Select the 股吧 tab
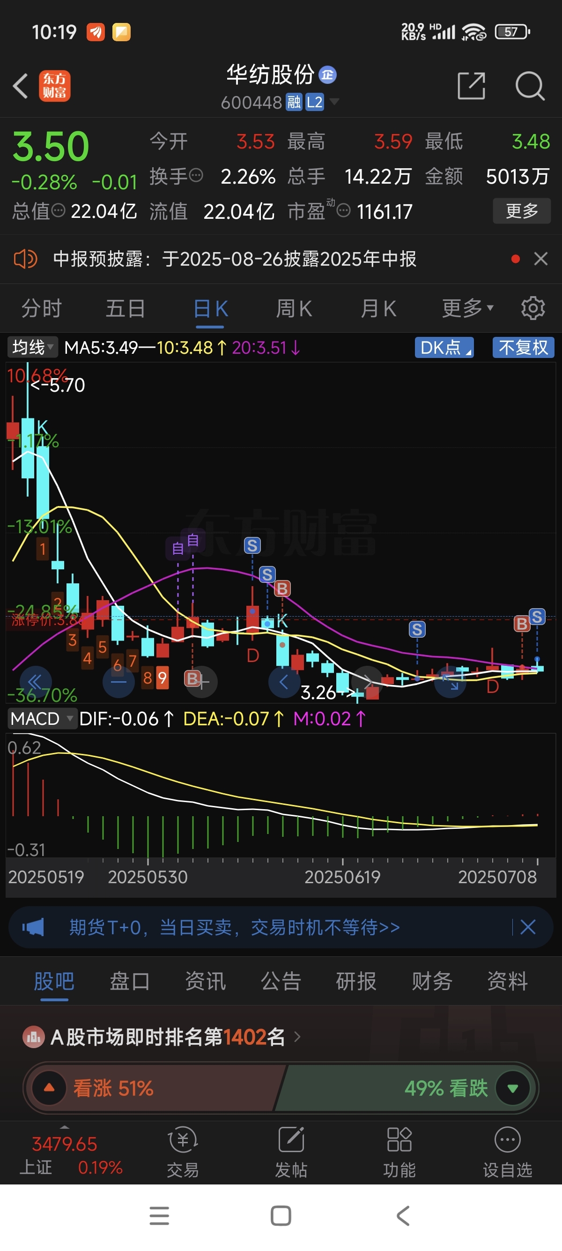 54,982
